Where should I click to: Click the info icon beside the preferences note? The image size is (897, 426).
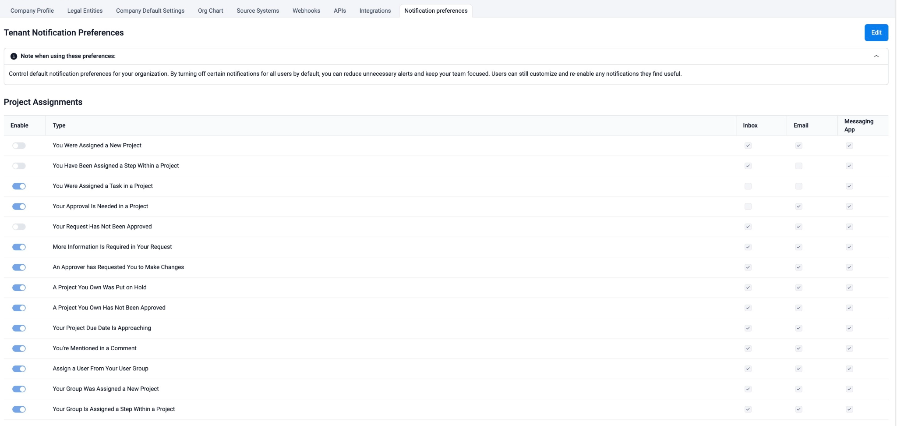tap(14, 56)
